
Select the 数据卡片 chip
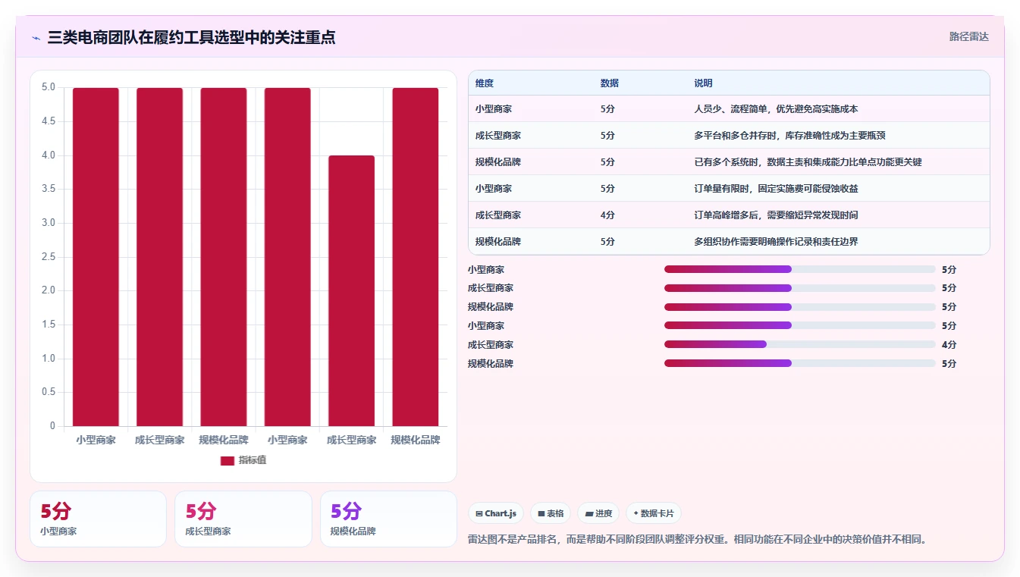click(653, 513)
